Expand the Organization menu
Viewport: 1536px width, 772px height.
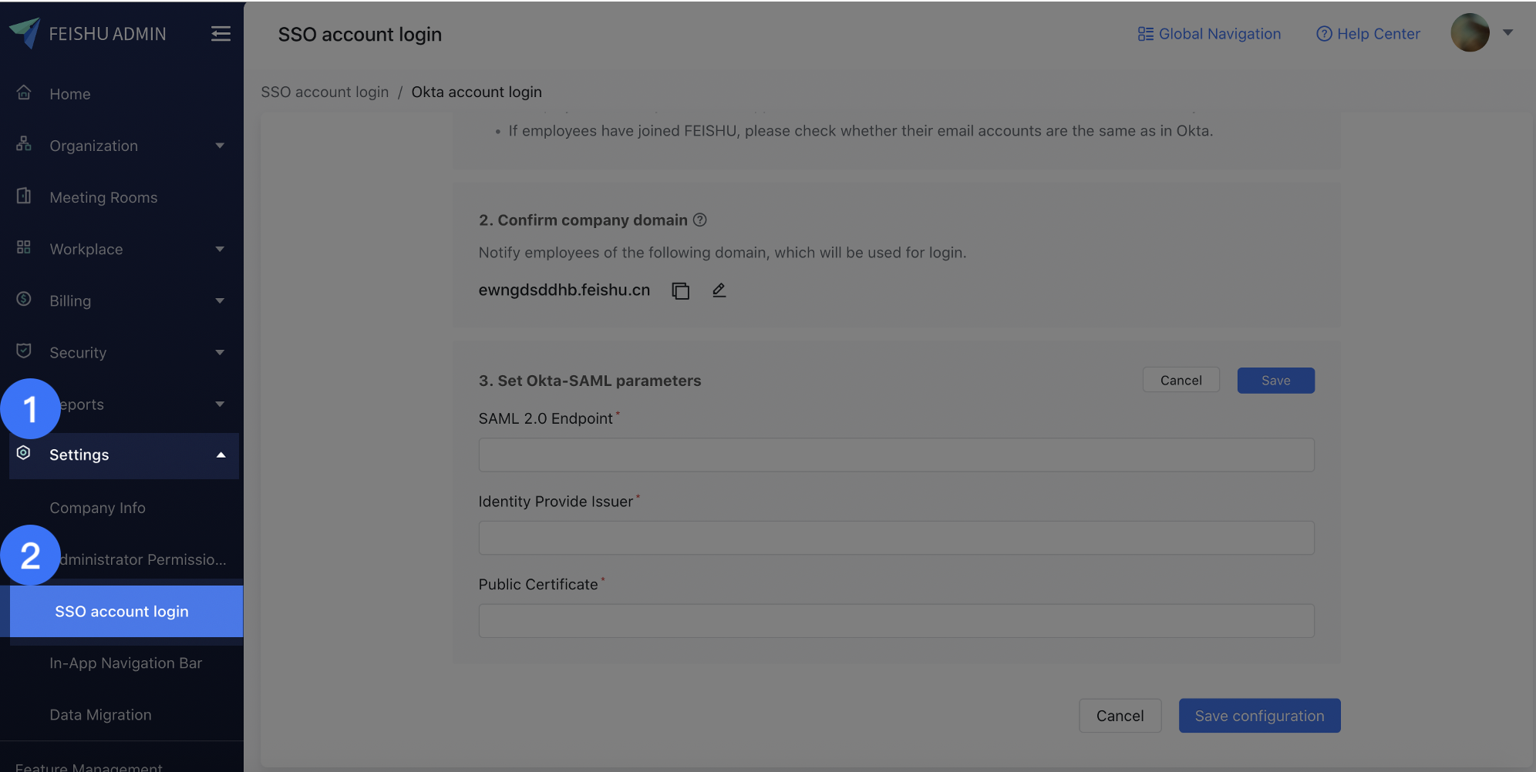[221, 145]
